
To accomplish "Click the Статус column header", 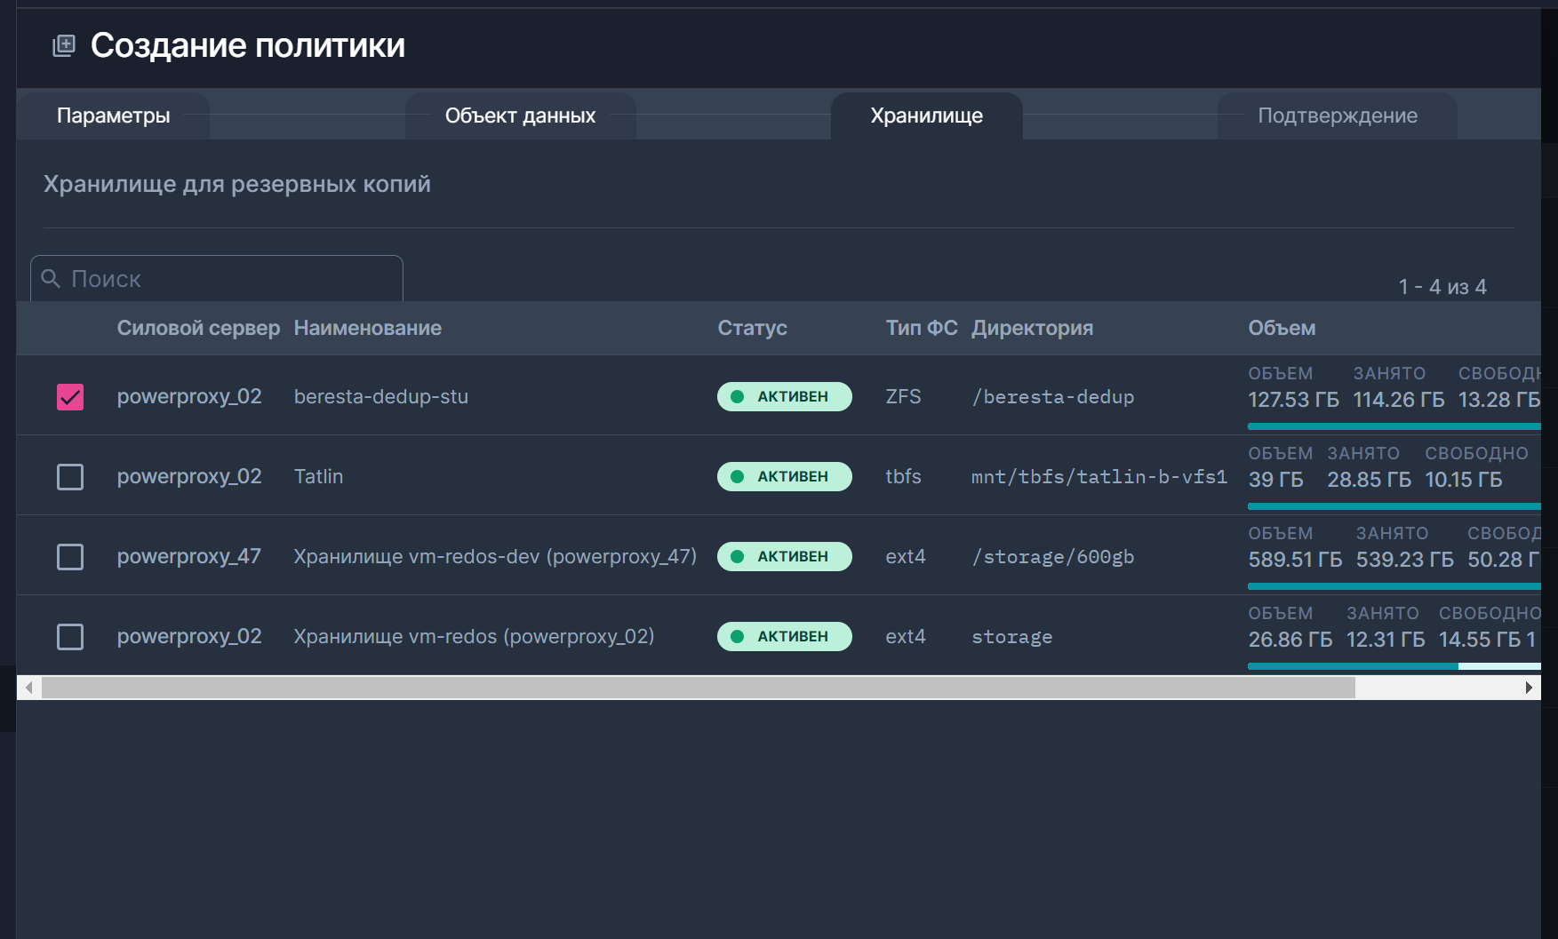I will 752,328.
